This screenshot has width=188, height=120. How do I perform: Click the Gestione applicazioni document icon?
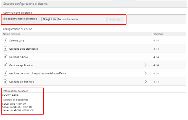tap(6, 65)
